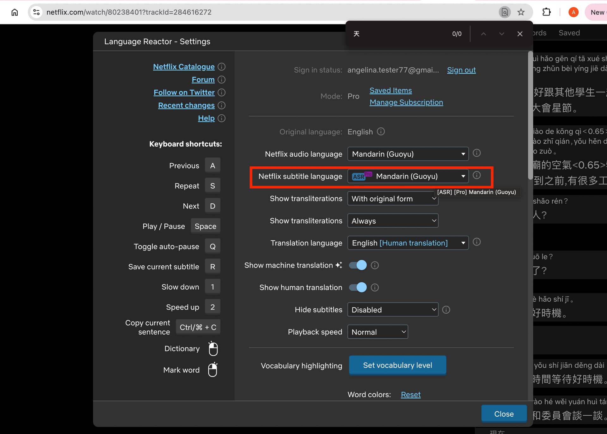Click Set vocabulary level button
The image size is (607, 434).
click(x=397, y=365)
